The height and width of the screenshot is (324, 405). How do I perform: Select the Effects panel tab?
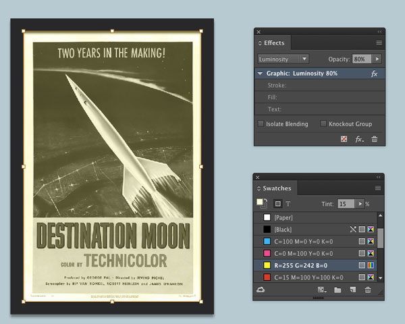tap(272, 43)
